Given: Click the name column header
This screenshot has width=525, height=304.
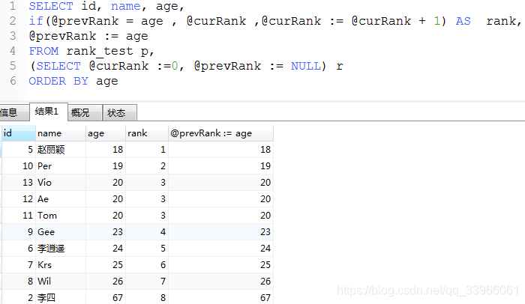Looking at the screenshot, I should (x=61, y=133).
